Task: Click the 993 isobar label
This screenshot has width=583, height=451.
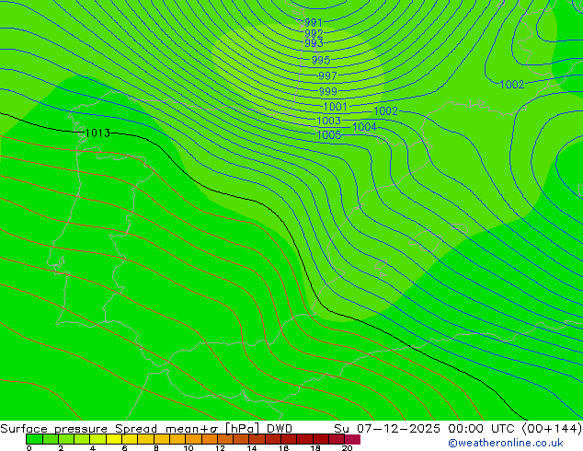Action: pos(314,43)
